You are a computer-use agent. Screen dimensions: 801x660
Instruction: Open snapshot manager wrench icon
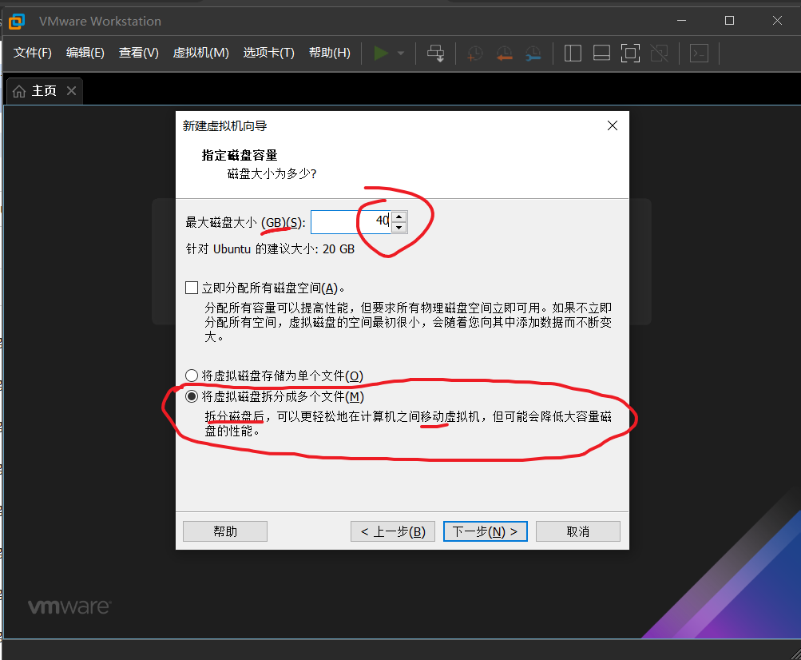coord(533,54)
